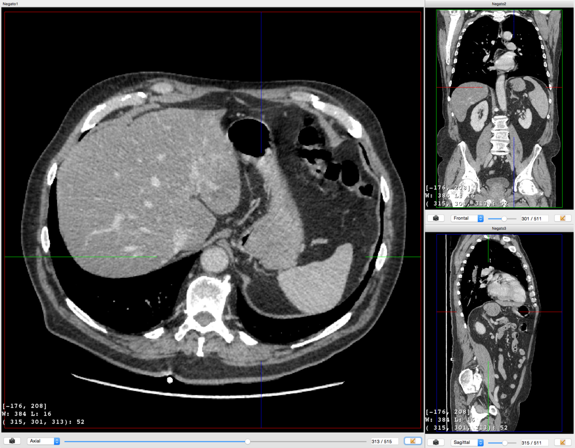Viewport: 575px width, 448px height.
Task: Click the orange tool button beside 313 / 515
Action: (413, 441)
